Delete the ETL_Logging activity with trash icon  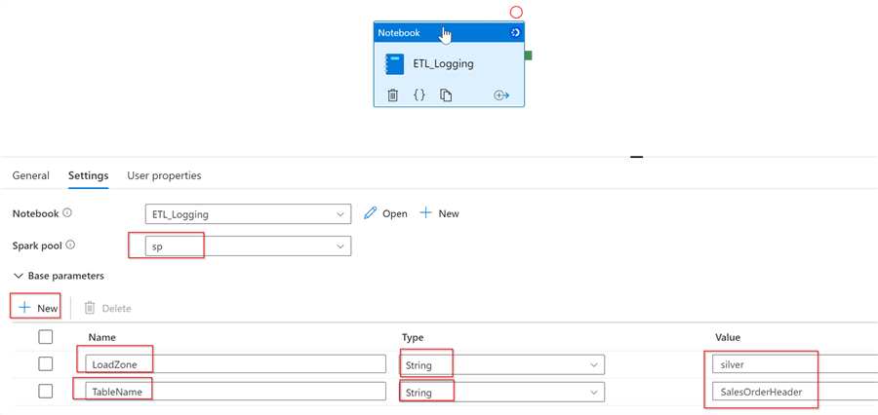tap(392, 95)
